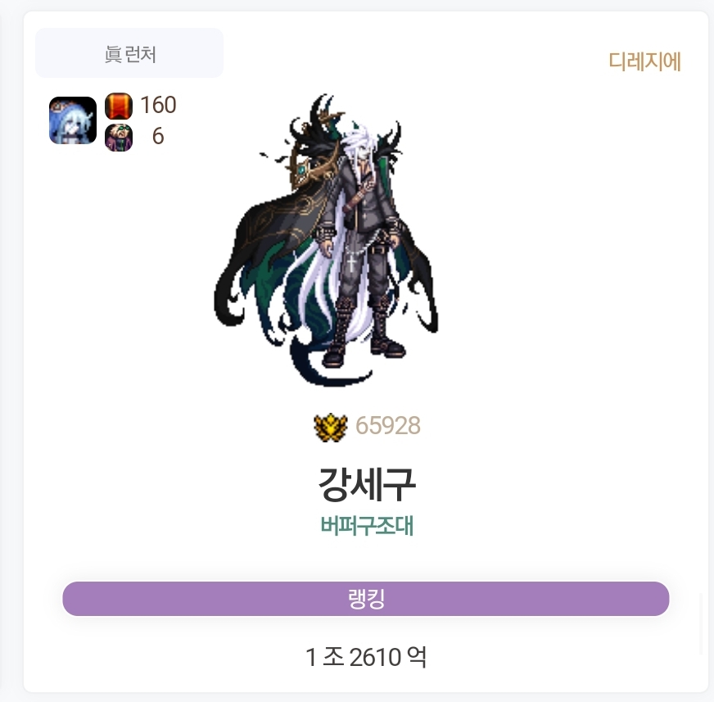Image resolution: width=714 pixels, height=702 pixels.
Task: Click the cross pendant on the sprite
Action: (351, 263)
